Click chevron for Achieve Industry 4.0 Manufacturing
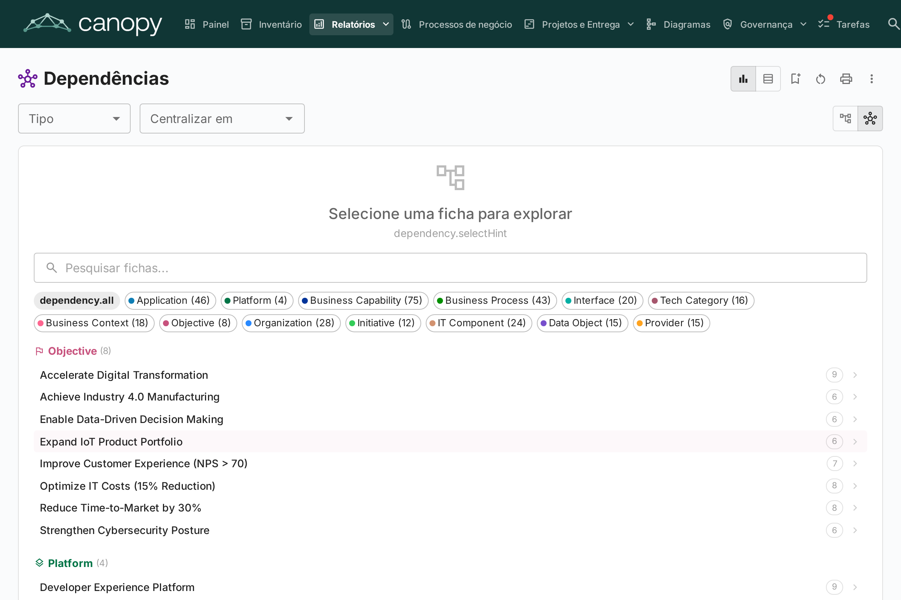 pyautogui.click(x=855, y=397)
